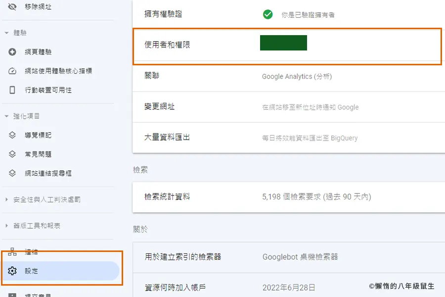This screenshot has width=445, height=297.
Task: Click the phone icon for 行動裝置可用性
Action: pyautogui.click(x=12, y=90)
